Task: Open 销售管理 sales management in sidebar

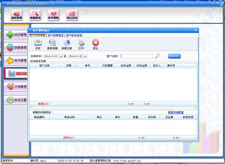Action: coord(16,47)
